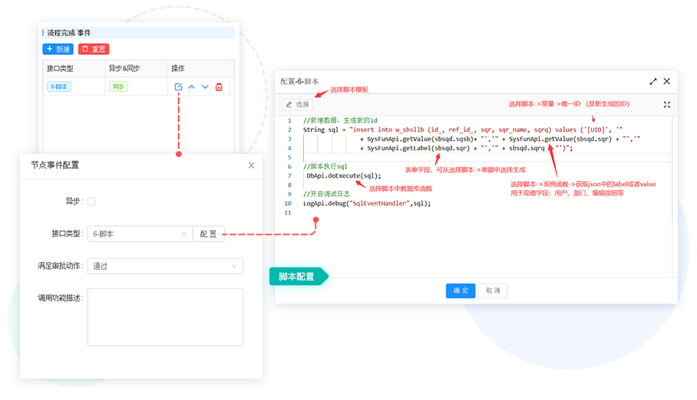This screenshot has height=400, width=697.
Task: Open the 接口类型 dropdown
Action: click(x=140, y=234)
